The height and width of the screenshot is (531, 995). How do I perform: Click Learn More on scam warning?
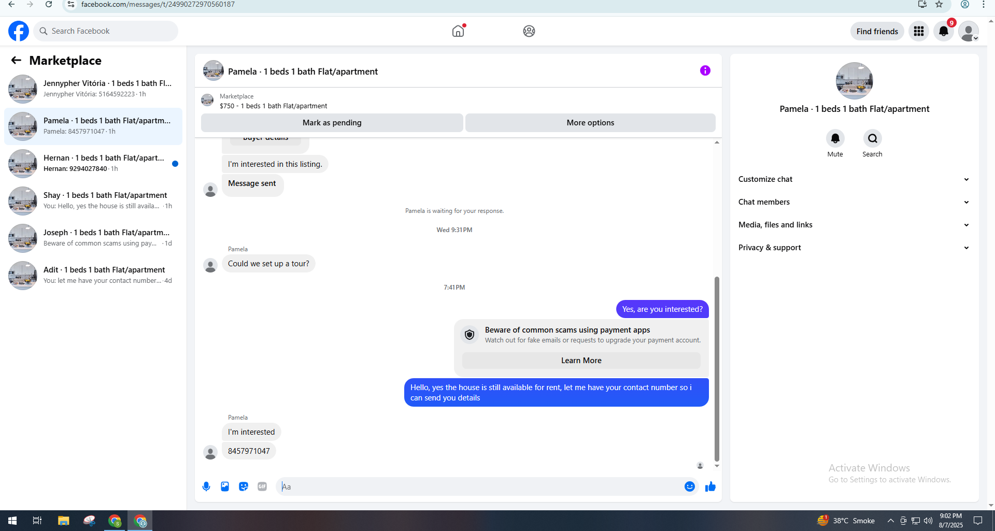click(581, 361)
